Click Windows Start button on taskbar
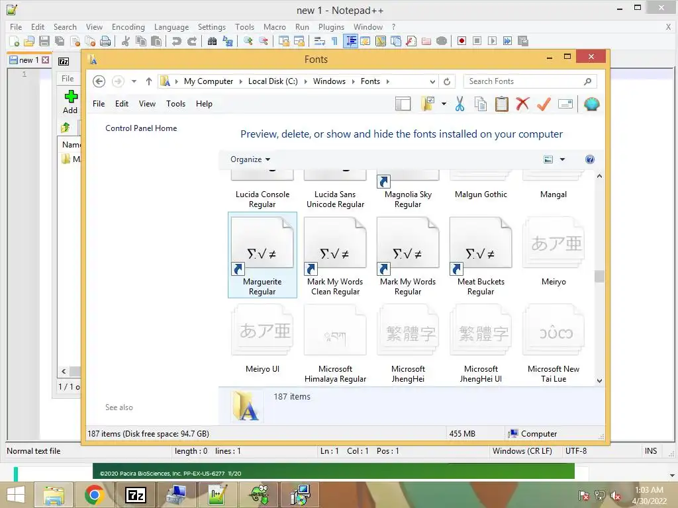The width and height of the screenshot is (678, 508). [16, 495]
